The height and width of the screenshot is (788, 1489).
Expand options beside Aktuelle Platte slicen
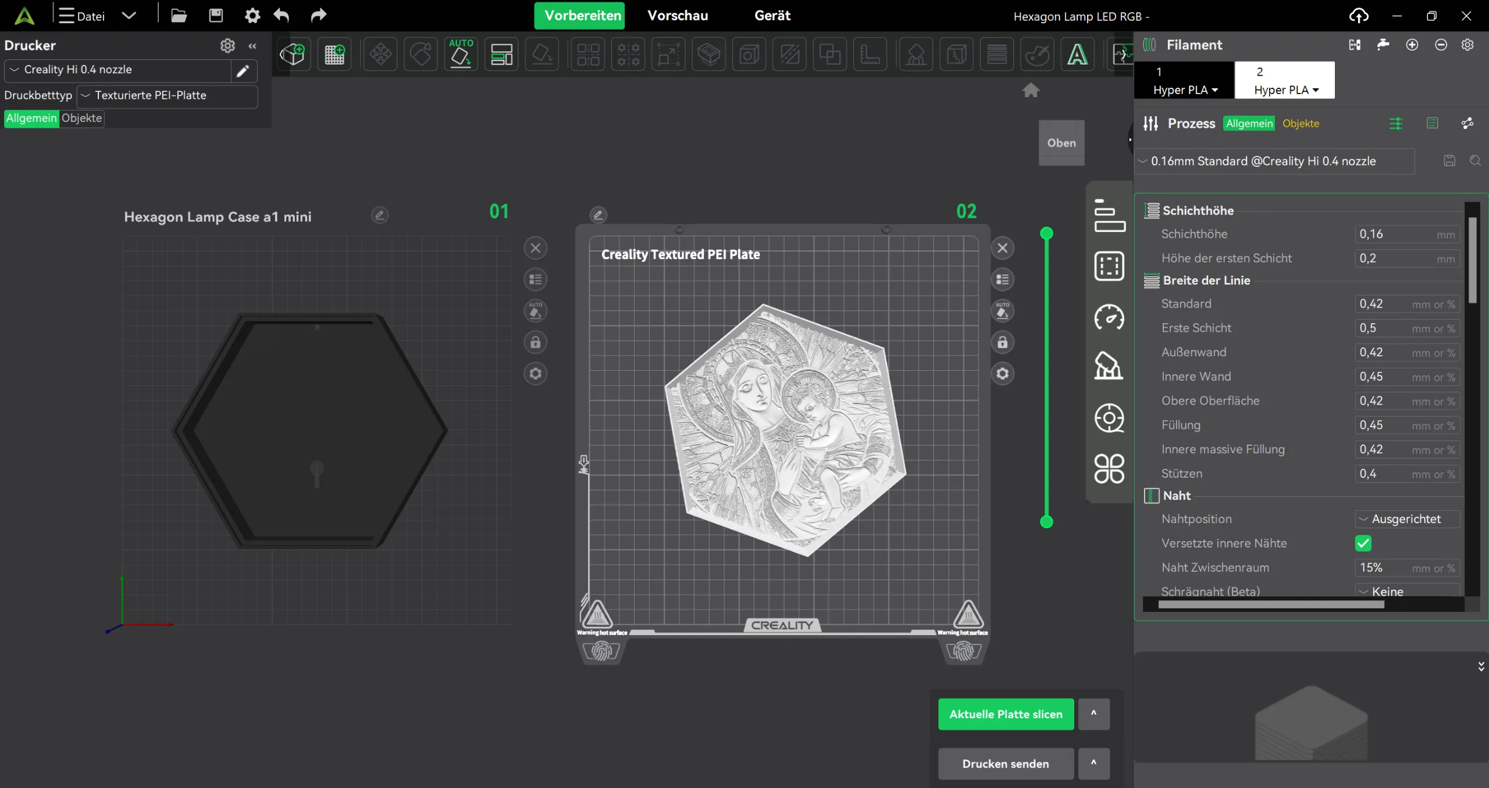click(x=1093, y=714)
